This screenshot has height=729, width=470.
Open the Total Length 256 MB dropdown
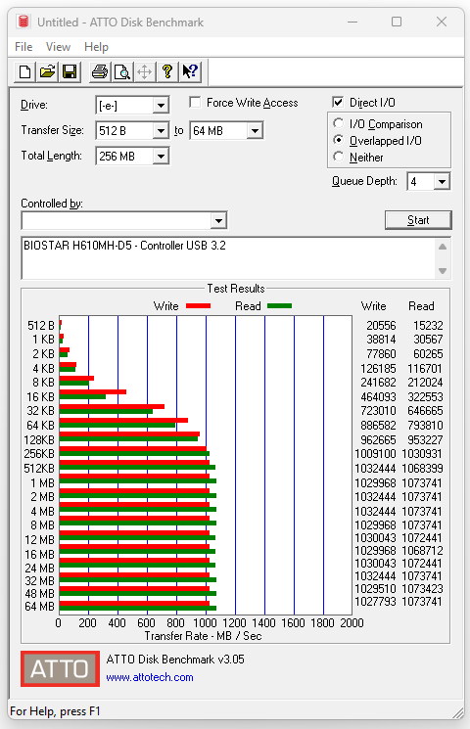(161, 156)
